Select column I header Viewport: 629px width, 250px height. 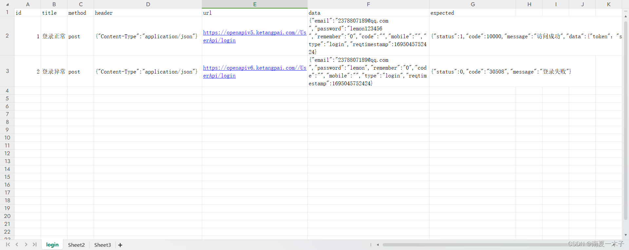coord(556,4)
